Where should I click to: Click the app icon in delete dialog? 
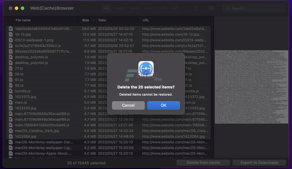(x=146, y=69)
